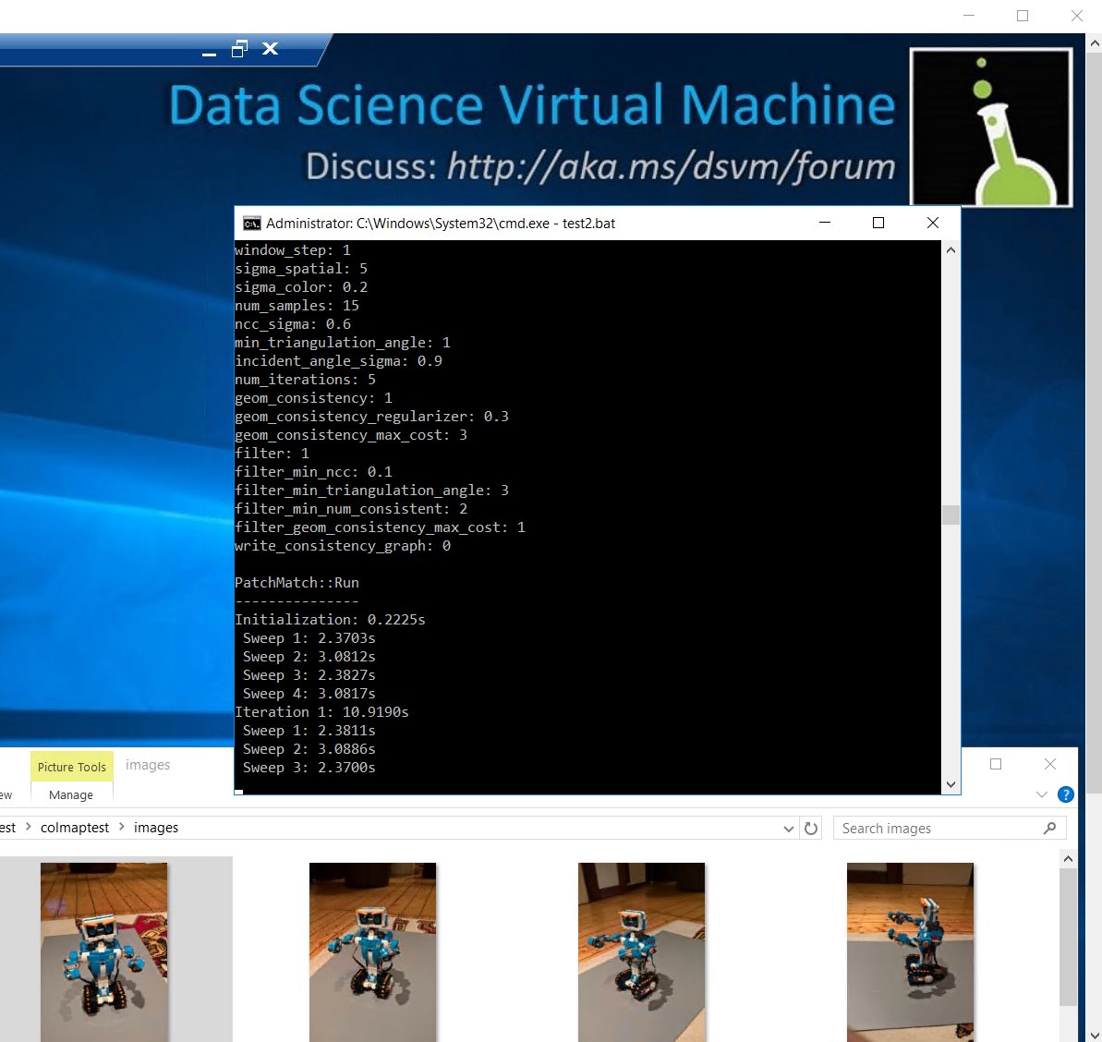The image size is (1102, 1042).
Task: Click the scroll-up arrow on the console scrollbar
Action: pos(951,248)
